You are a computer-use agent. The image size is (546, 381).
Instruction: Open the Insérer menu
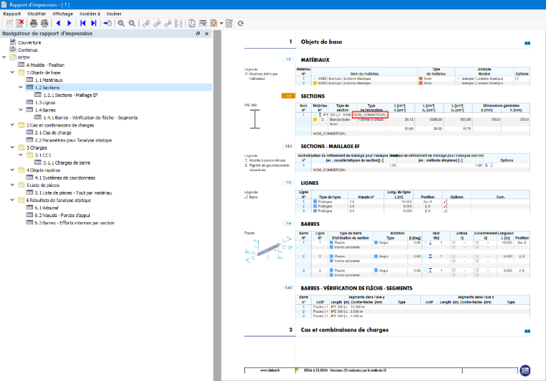[x=114, y=14]
